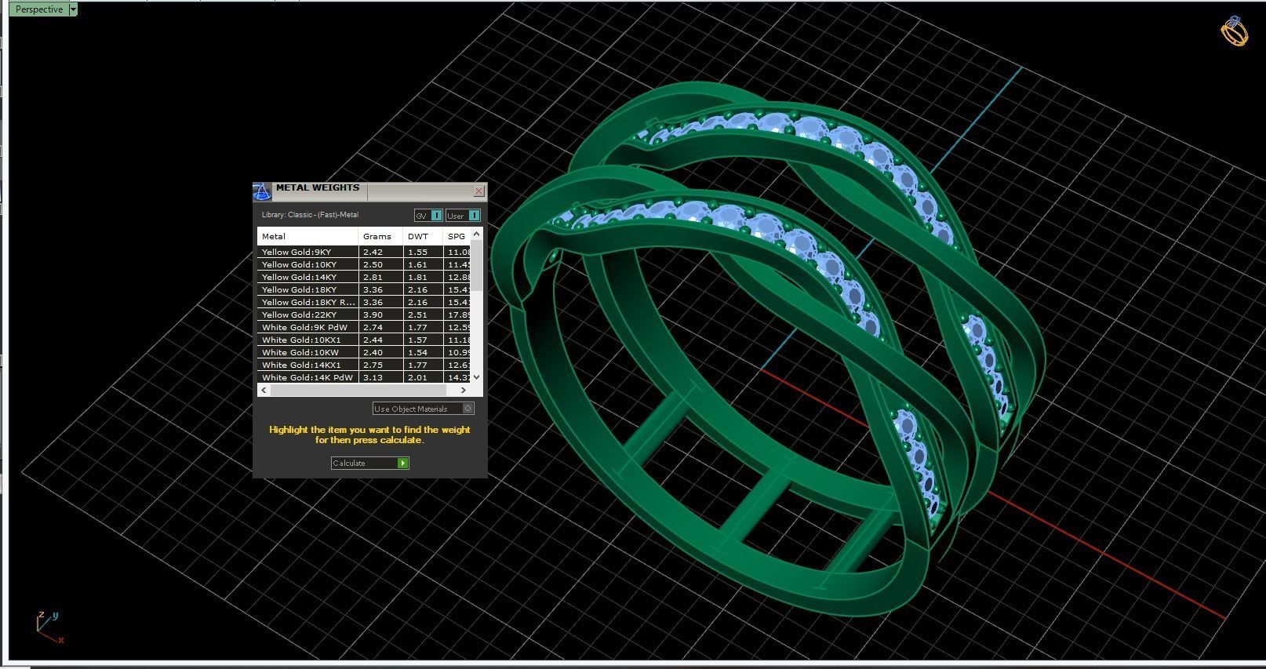Image resolution: width=1266 pixels, height=669 pixels.
Task: Click the 2.42 grams value
Action: (x=373, y=252)
